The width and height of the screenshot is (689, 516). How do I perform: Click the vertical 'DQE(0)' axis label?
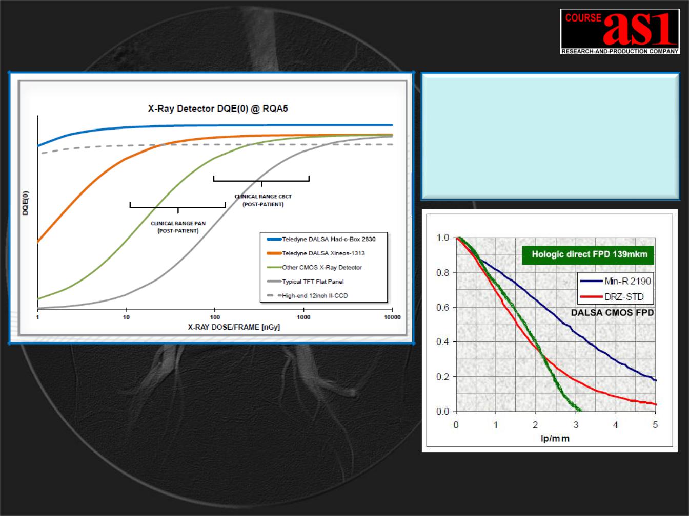click(x=25, y=202)
